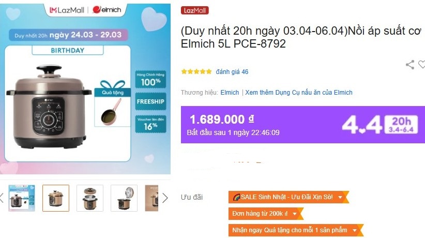Add product to wishlist heart icon
This screenshot has width=425, height=238.
421,64
